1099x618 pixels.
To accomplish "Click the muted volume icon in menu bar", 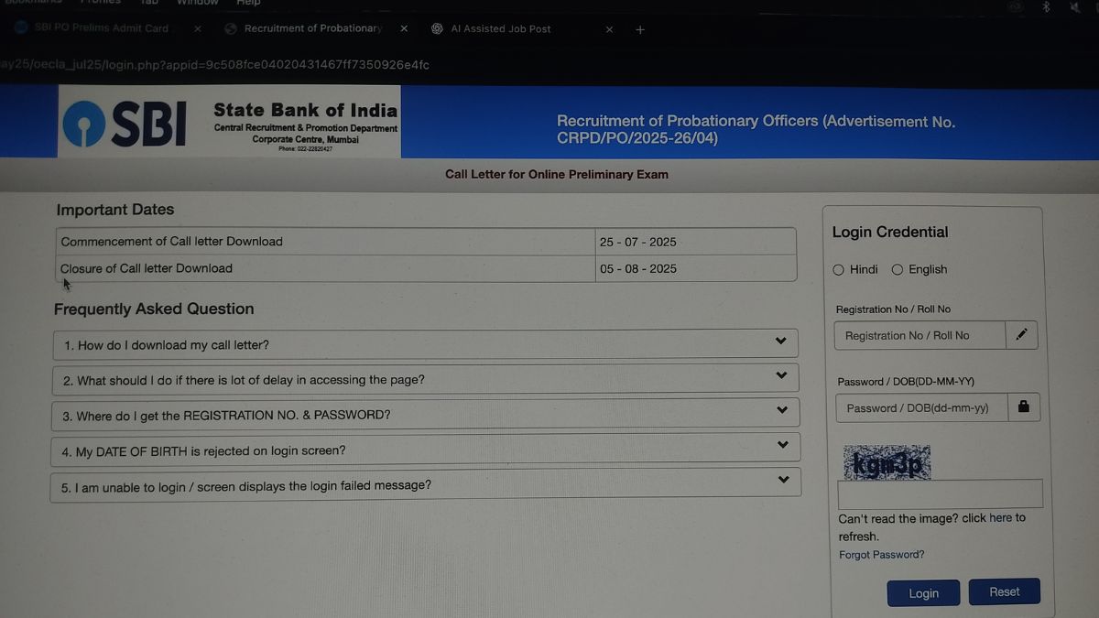I will coord(1075,6).
